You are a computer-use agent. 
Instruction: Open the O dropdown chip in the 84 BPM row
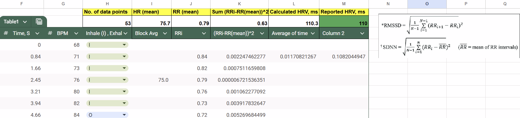tap(107, 115)
